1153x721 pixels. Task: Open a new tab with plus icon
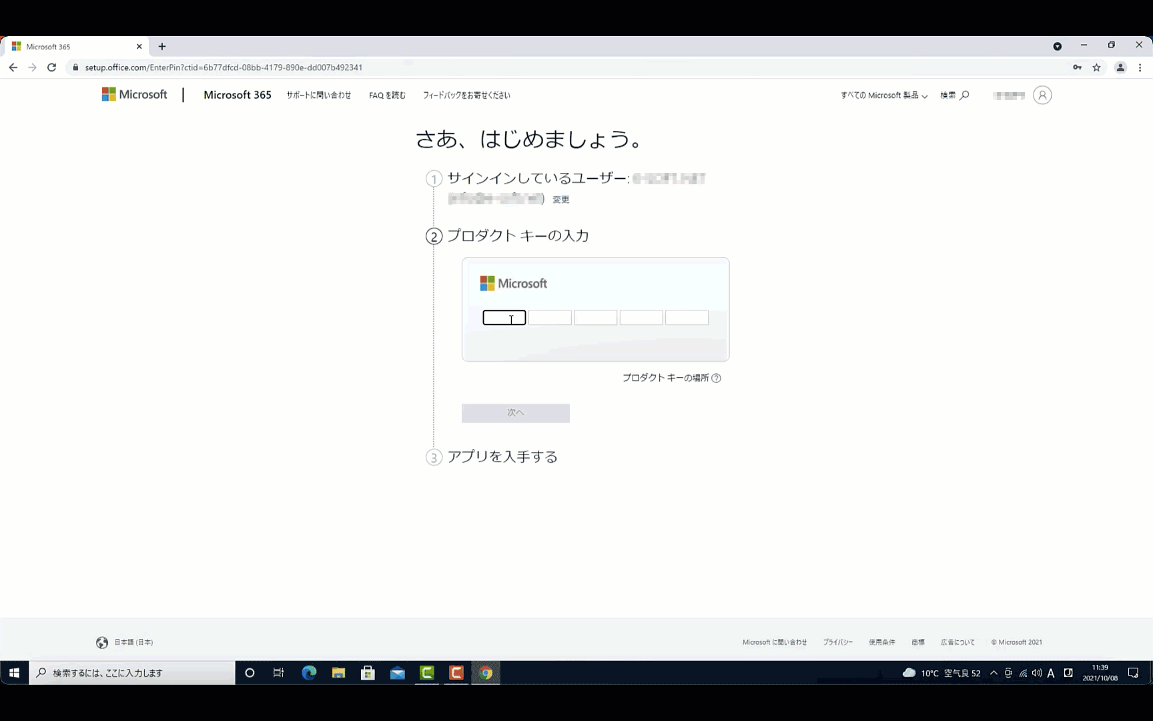coord(162,46)
